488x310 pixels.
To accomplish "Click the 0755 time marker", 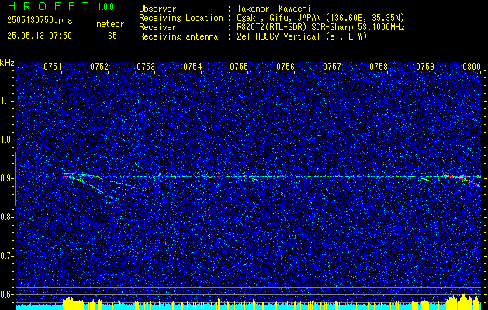I will click(x=239, y=67).
